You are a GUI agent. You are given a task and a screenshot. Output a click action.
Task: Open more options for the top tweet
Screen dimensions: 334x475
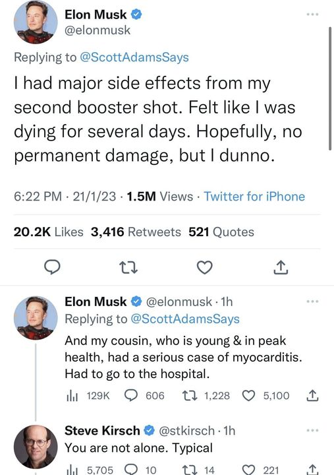click(312, 15)
